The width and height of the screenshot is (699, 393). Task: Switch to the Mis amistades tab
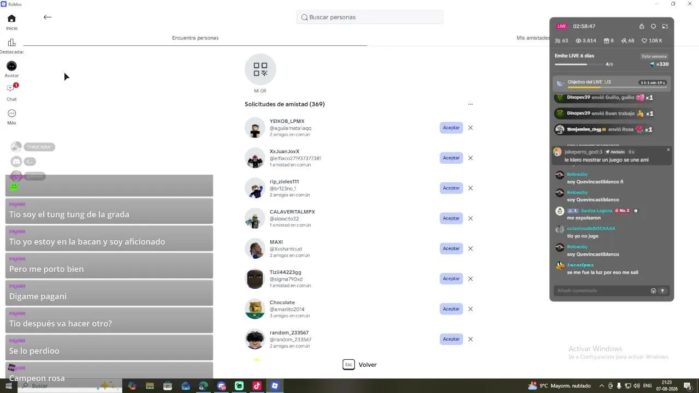point(533,38)
